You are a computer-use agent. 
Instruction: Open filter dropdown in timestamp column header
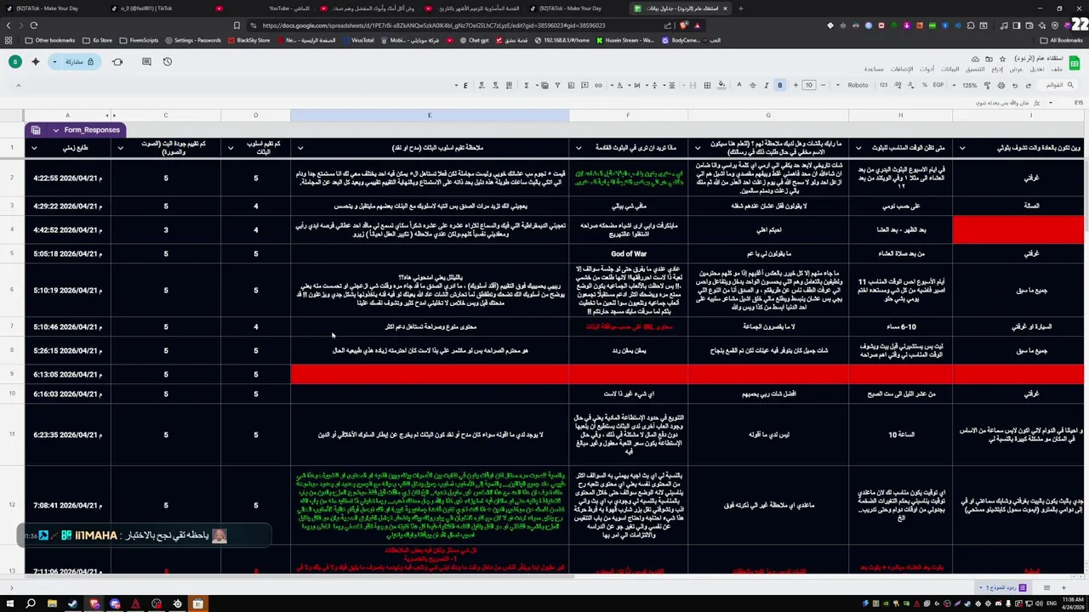click(34, 148)
